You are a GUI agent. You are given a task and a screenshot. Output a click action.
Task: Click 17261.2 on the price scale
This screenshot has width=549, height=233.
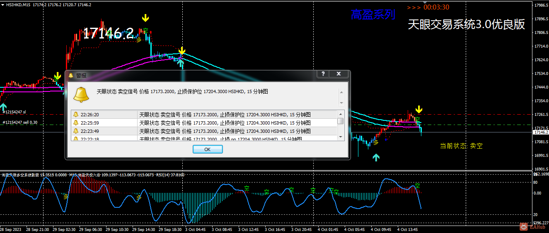click(542, 115)
